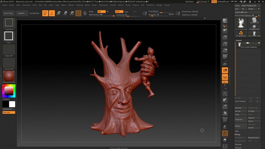Image resolution: width=265 pixels, height=149 pixels.
Task: Click the AAHalf icon
Action: pos(225,50)
